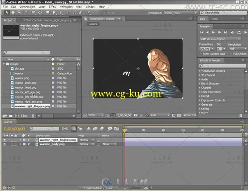The image size is (248, 191).
Task: Toggle the solo switch for warrior_right_fingers.png layer
Action: tap(12, 140)
